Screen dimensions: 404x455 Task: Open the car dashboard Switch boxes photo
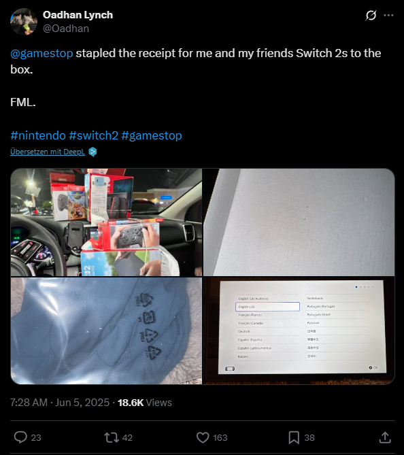[x=106, y=222]
